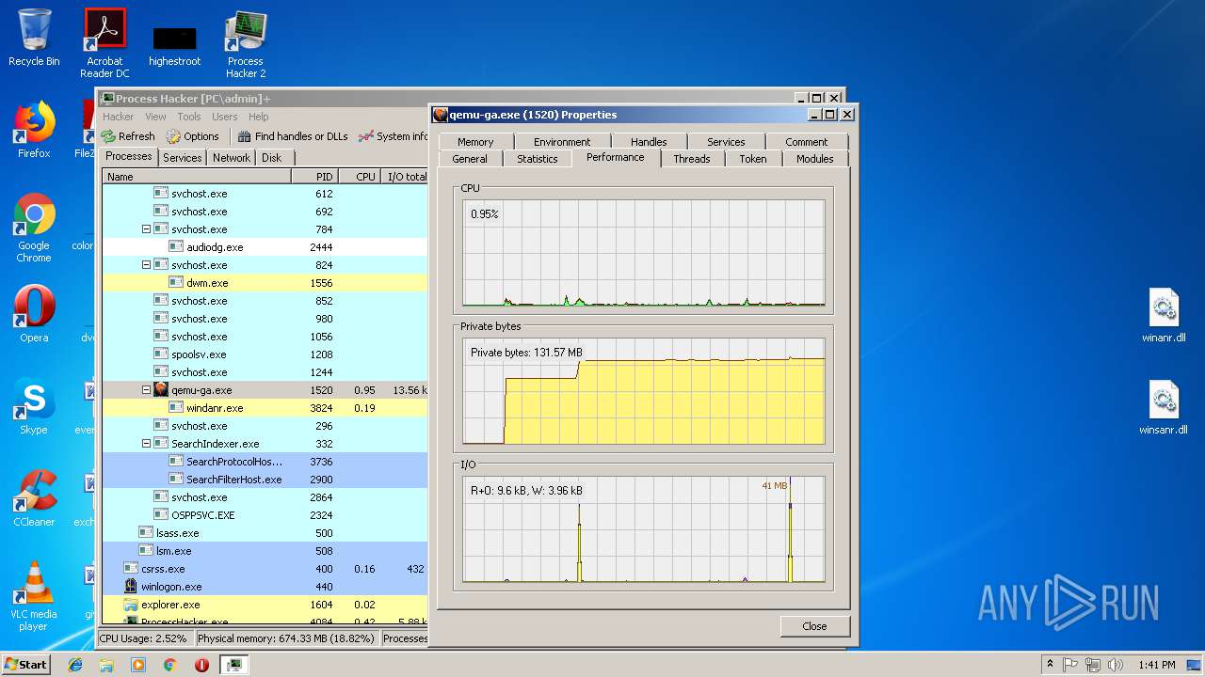Open the General tab
Screen dimensions: 1205x677
click(x=470, y=159)
